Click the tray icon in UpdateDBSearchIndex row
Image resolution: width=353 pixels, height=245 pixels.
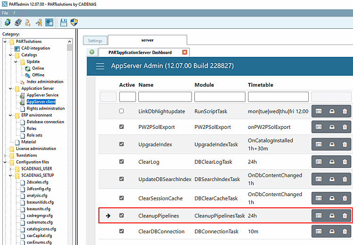click(332, 179)
